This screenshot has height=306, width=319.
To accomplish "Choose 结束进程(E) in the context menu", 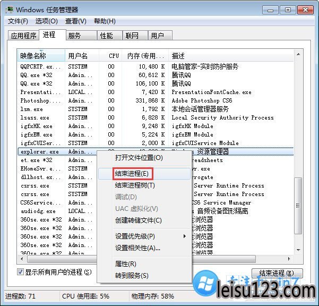I will [144, 174].
